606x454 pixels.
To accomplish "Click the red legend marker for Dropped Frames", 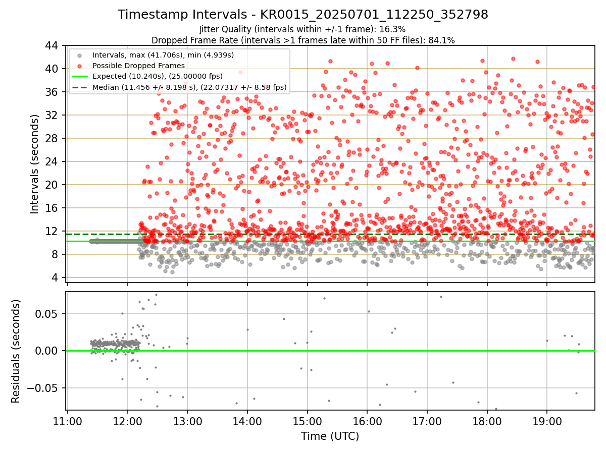I will (80, 66).
